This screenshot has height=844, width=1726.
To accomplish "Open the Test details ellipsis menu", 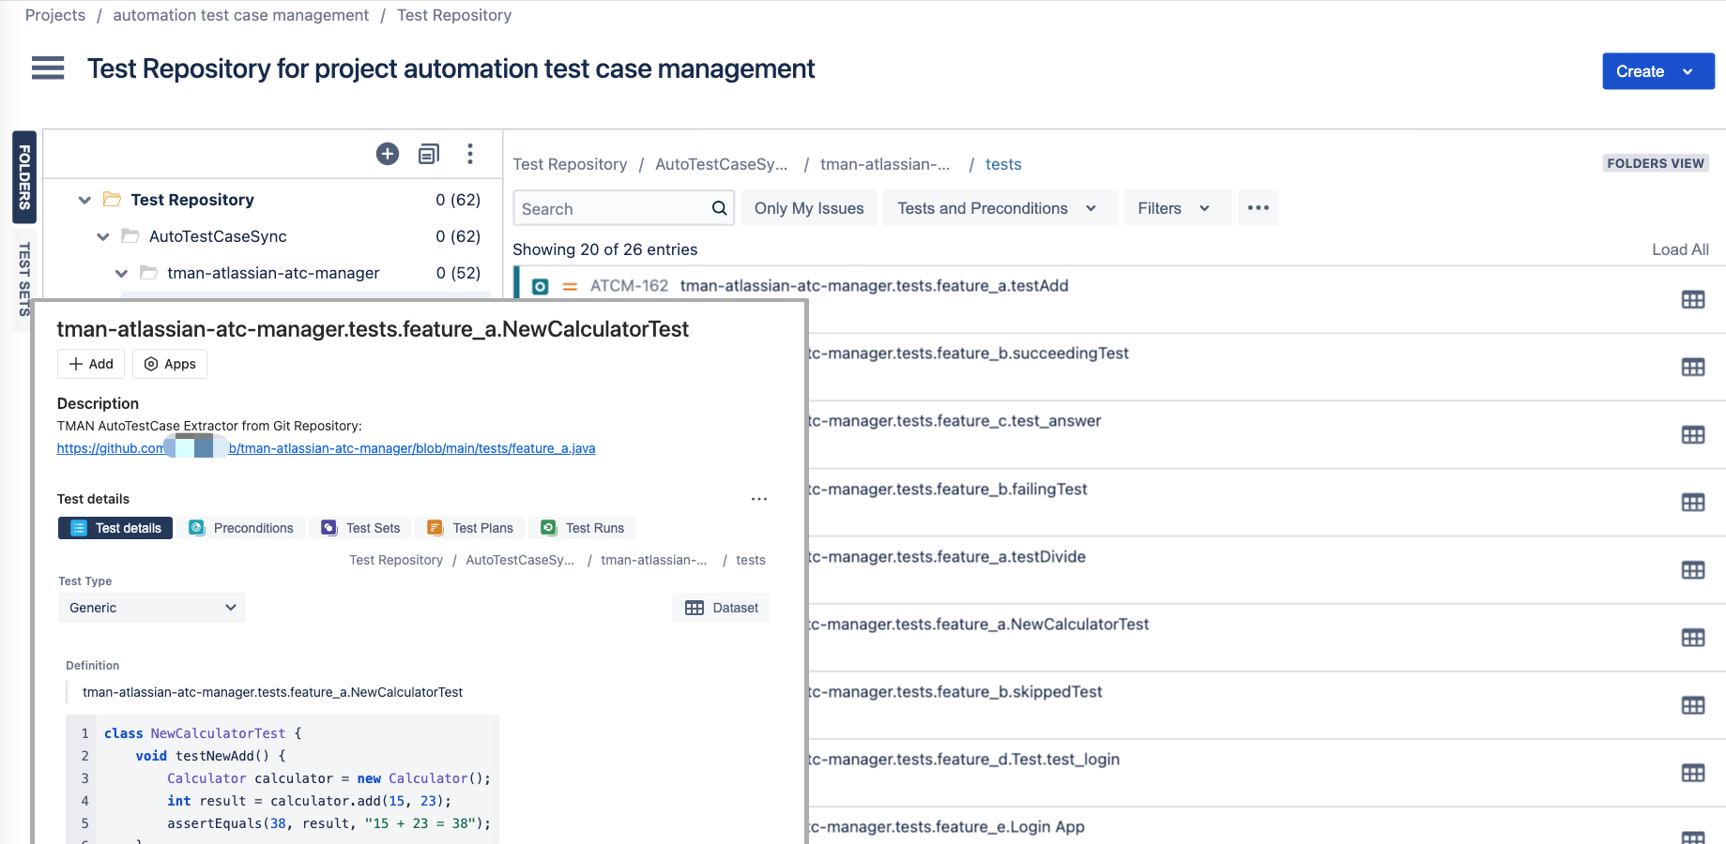I will tap(759, 499).
